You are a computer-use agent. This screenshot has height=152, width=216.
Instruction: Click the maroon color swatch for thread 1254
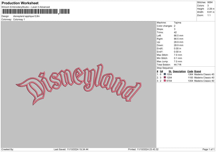pyautogui.click(x=165, y=77)
